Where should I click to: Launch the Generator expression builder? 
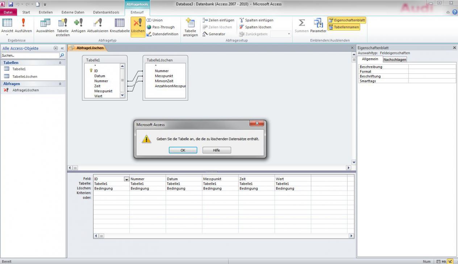214,34
